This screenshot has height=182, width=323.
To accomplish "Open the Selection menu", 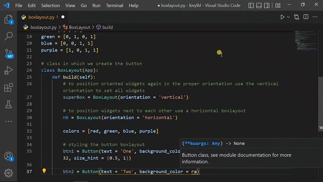I will 50,6.
